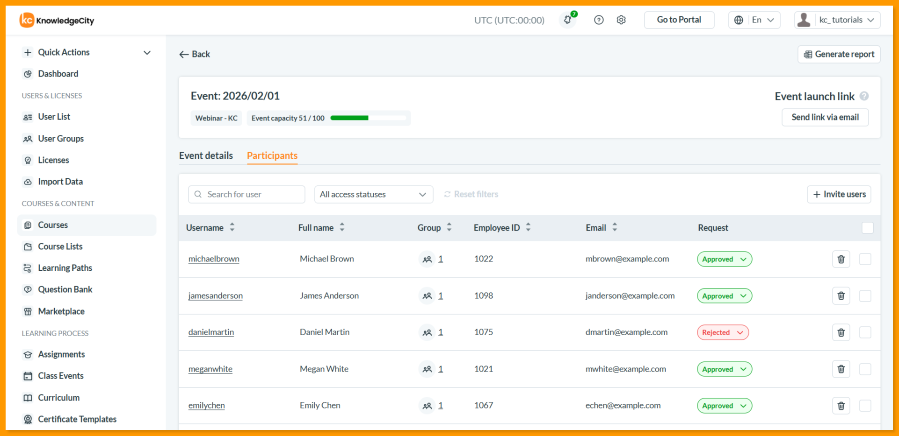
Task: Click the Event launch link info icon
Action: (x=864, y=96)
